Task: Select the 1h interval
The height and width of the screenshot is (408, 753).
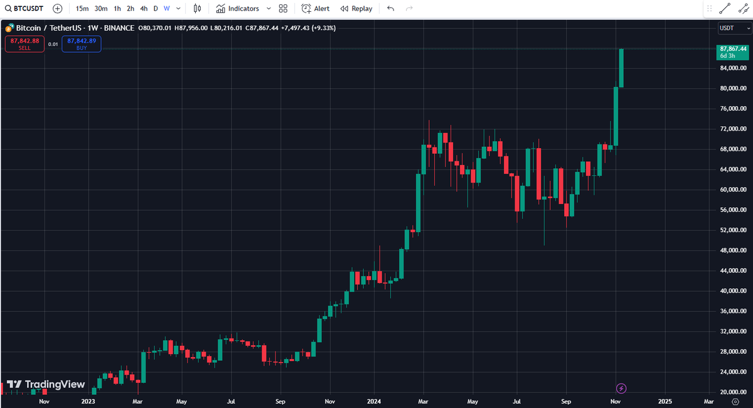Action: (x=117, y=9)
